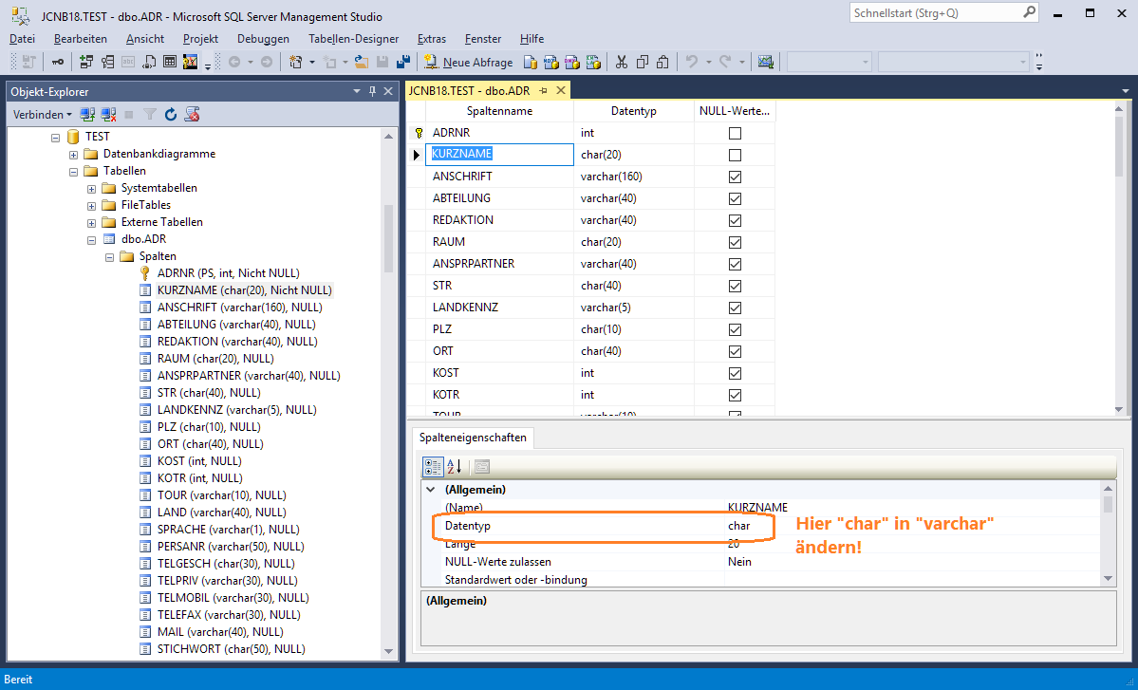Viewport: 1138px width, 690px height.
Task: Expand the Externe Tabellen folder
Action: pyautogui.click(x=91, y=223)
